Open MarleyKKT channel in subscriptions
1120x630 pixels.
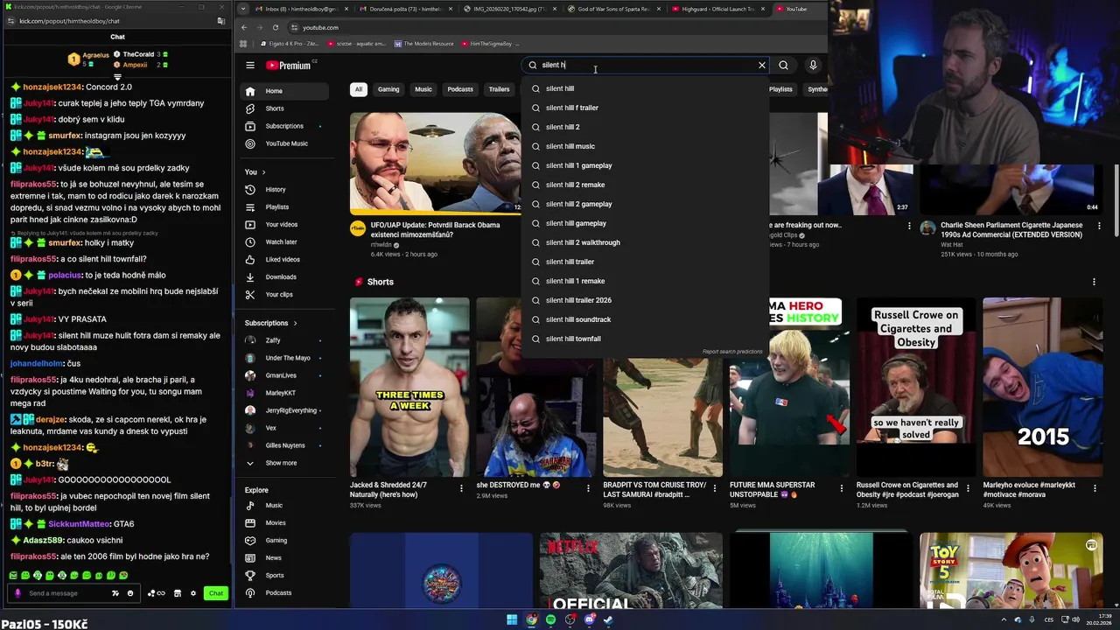[283, 393]
